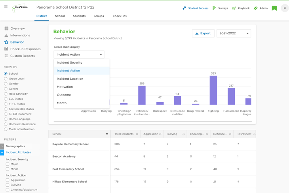Select the Home Language radio
Screen dimensions: 289x193
point(6,119)
